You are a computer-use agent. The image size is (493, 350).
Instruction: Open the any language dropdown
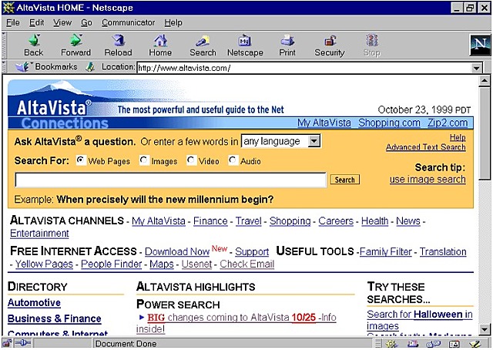click(280, 141)
